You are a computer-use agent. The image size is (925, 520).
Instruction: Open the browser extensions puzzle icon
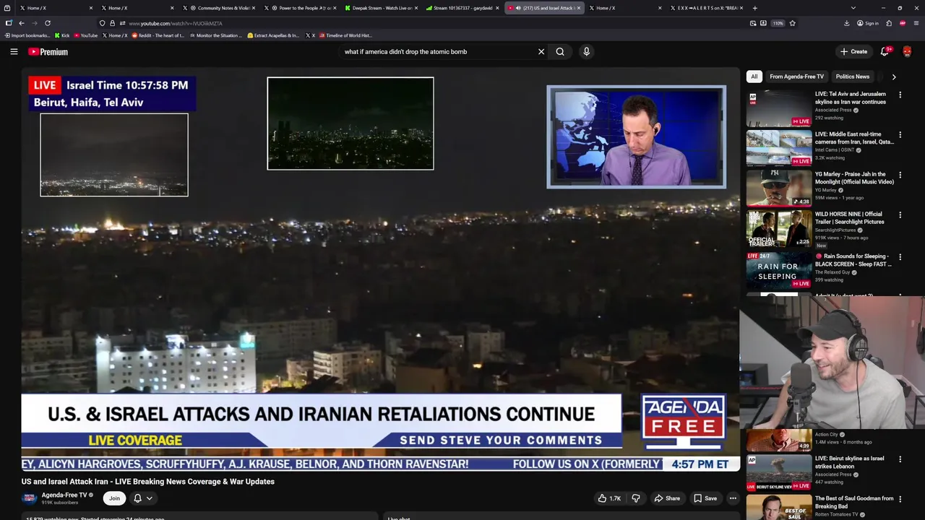click(x=889, y=23)
